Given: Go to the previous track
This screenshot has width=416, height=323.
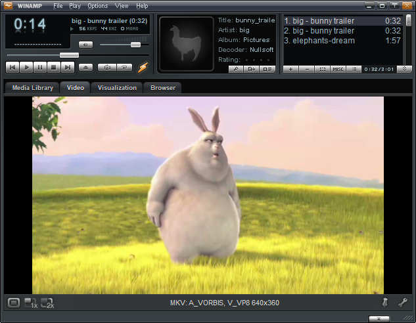Looking at the screenshot, I should pyautogui.click(x=12, y=68).
